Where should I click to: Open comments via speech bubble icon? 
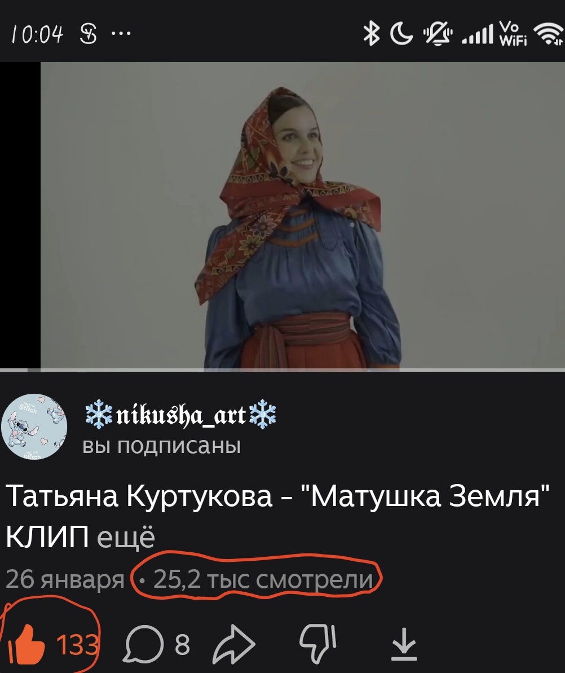(x=143, y=645)
